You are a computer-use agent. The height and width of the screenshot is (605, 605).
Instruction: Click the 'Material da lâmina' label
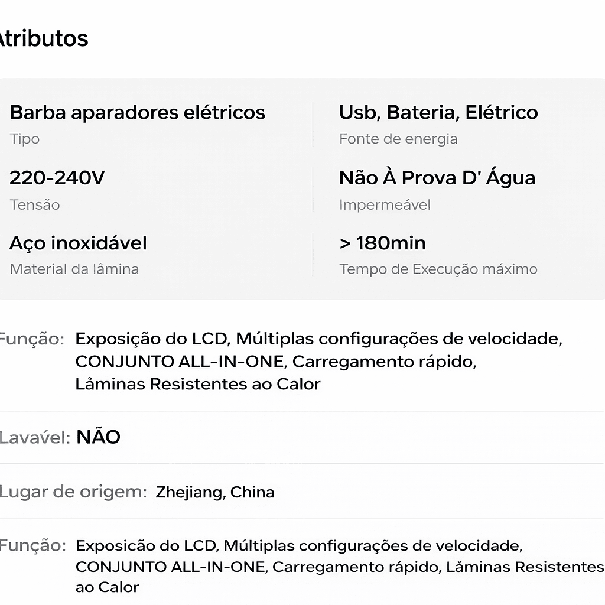(x=74, y=269)
